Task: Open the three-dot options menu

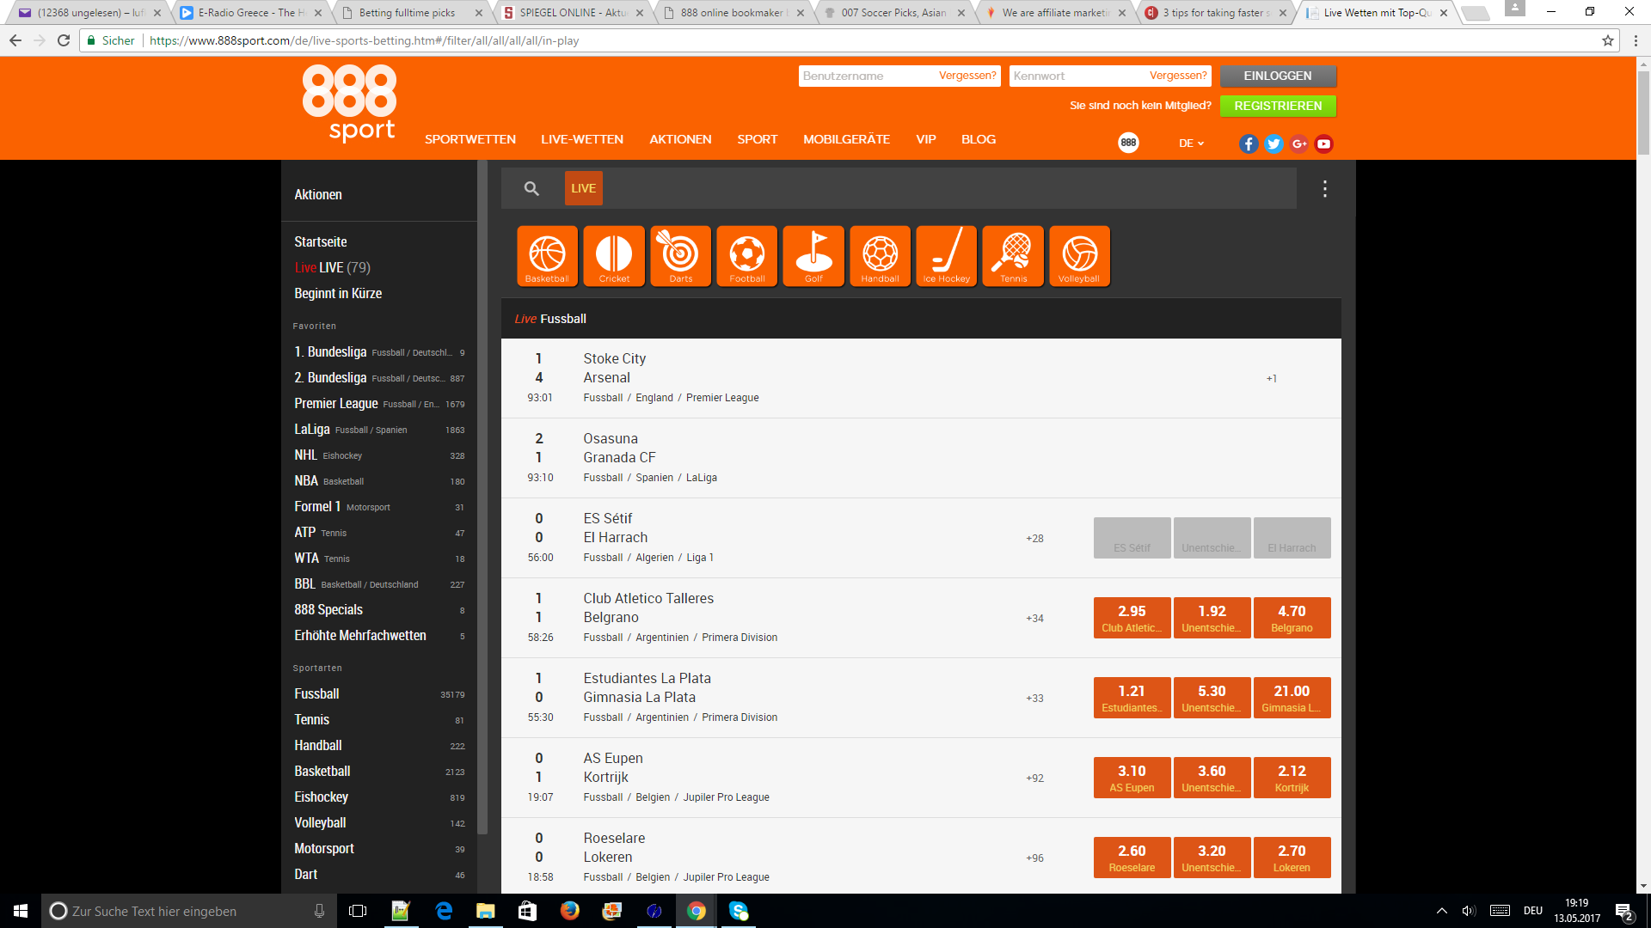Action: pos(1325,189)
